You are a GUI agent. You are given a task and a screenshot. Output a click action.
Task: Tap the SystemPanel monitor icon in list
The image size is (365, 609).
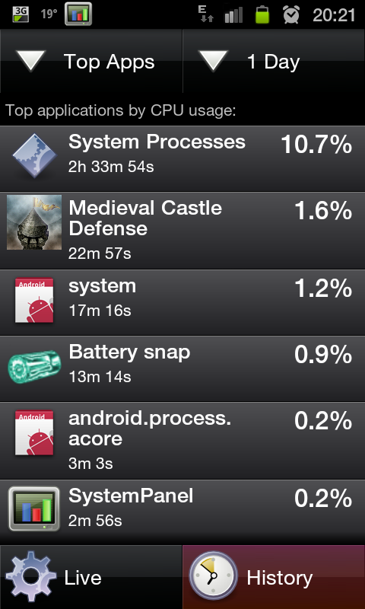[34, 509]
